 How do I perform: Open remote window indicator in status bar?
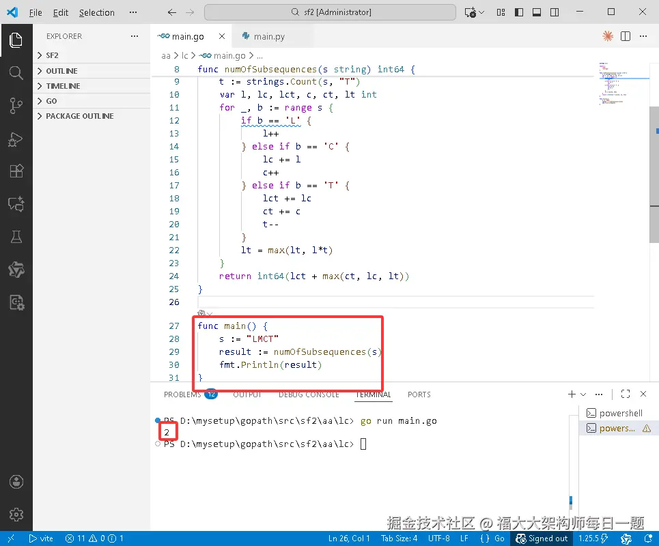point(11,538)
